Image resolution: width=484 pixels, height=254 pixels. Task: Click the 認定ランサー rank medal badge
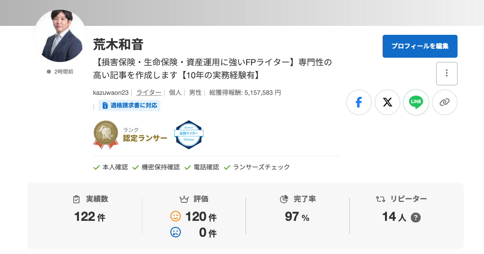click(x=106, y=135)
